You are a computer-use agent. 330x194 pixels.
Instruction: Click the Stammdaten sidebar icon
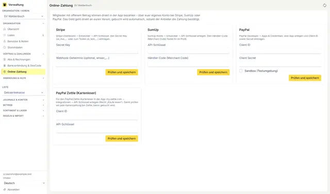tap(5, 47)
